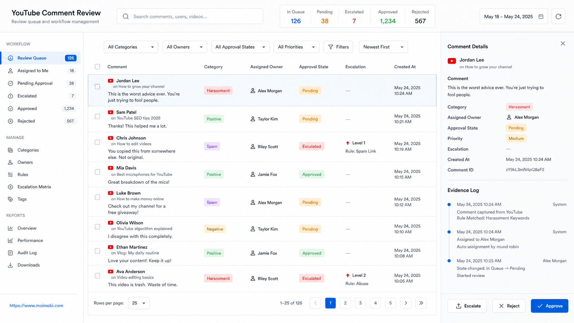Viewport: 574px width, 323px height.
Task: Click the Assigned to Me person icon
Action: (10, 71)
